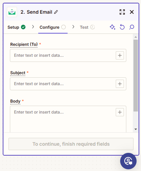Click the "To continue, finish required fields" button

click(71, 144)
